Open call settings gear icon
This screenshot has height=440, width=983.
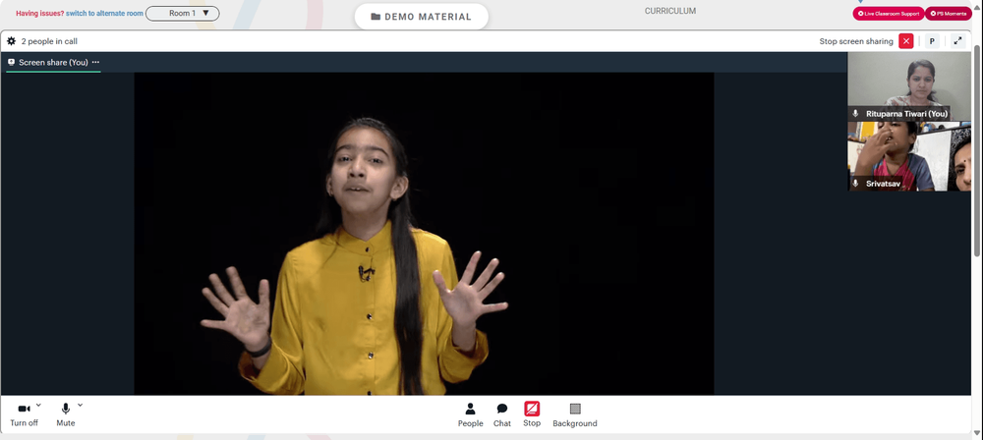coord(11,41)
